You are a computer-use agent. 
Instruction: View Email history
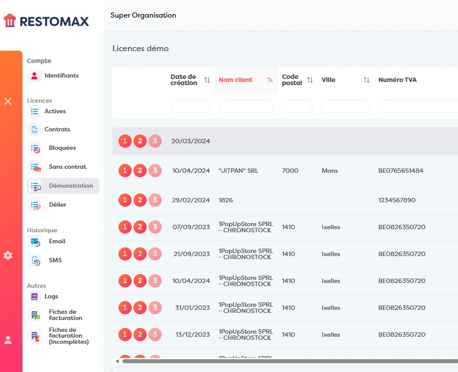tap(57, 241)
